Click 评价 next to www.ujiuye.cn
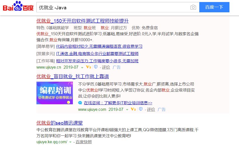The width and height of the screenshot is (239, 147). (x=106, y=67)
